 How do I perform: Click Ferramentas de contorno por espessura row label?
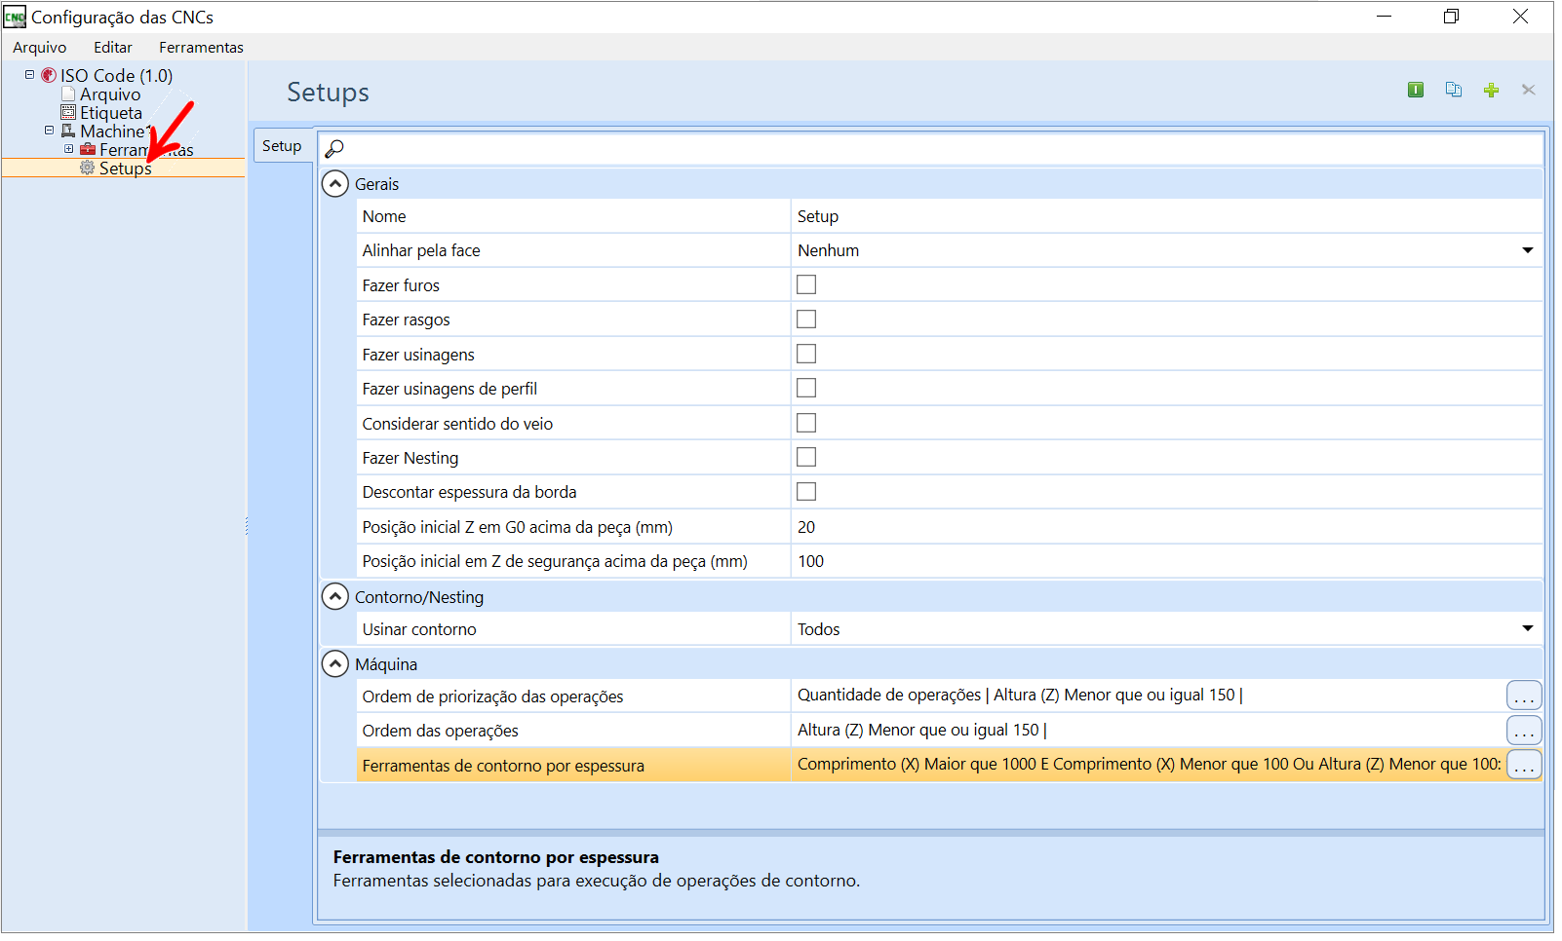pyautogui.click(x=503, y=766)
